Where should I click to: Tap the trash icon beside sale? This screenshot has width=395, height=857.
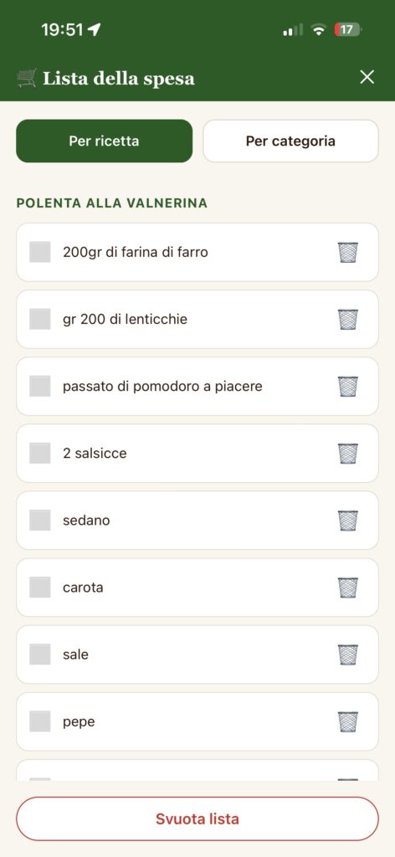pyautogui.click(x=347, y=654)
